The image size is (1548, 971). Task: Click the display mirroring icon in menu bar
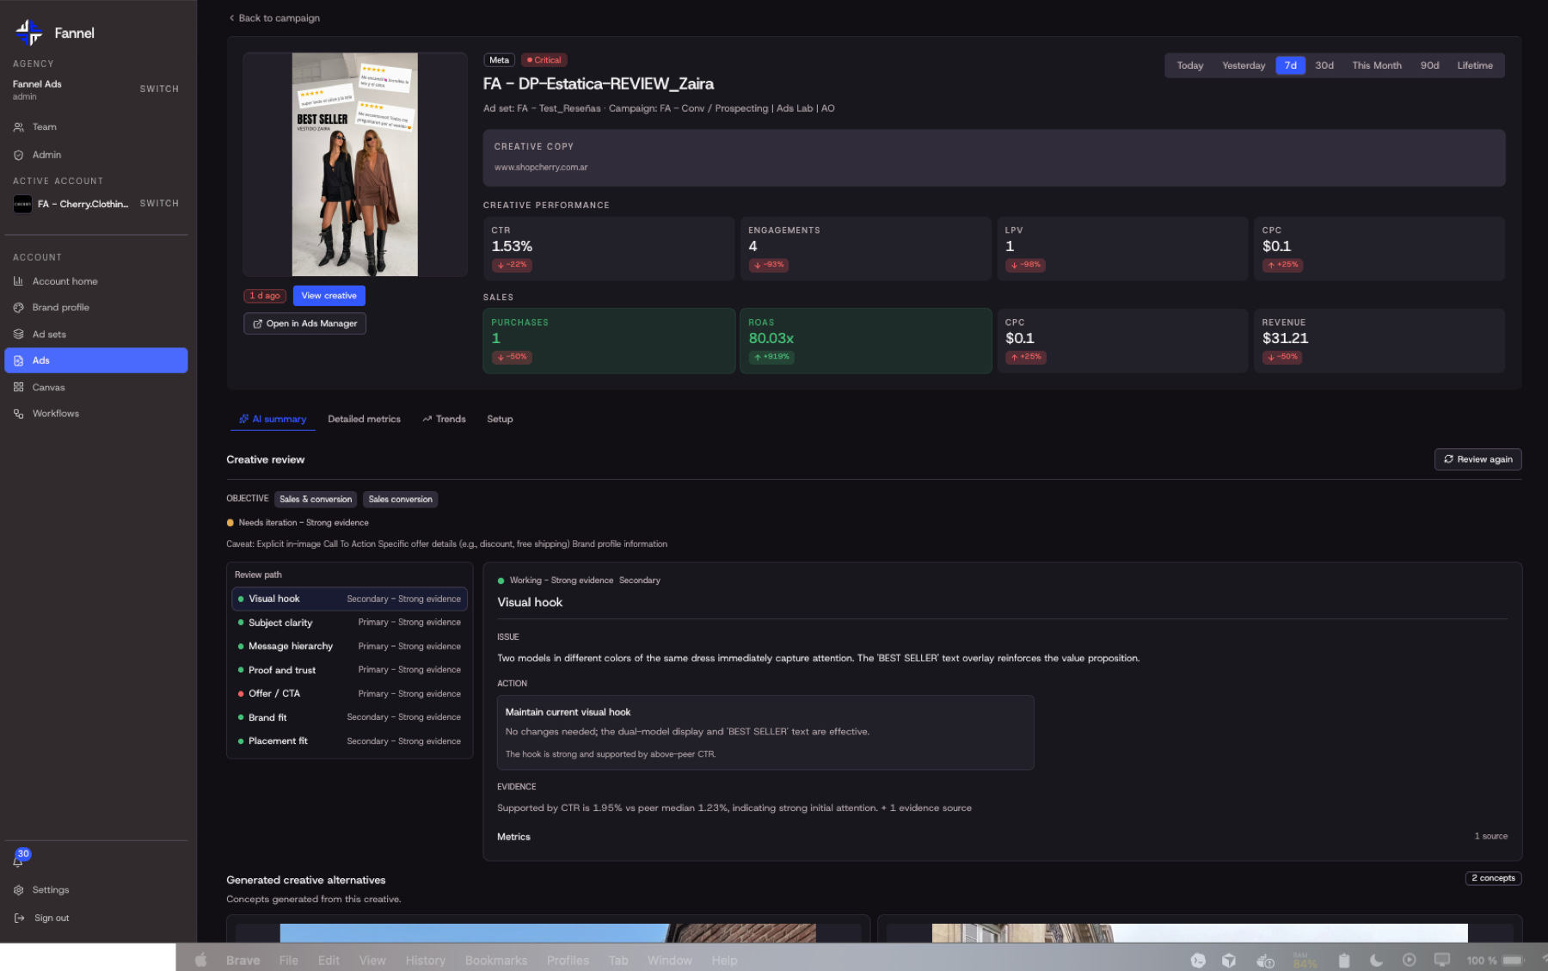point(1442,961)
